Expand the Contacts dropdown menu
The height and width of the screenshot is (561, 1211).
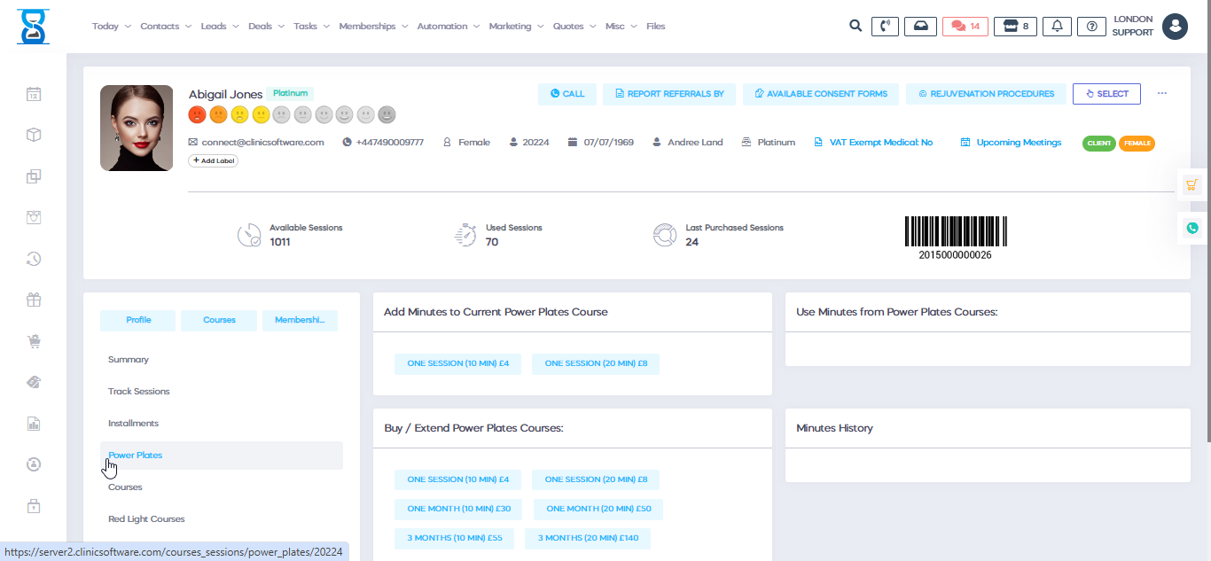pyautogui.click(x=166, y=27)
